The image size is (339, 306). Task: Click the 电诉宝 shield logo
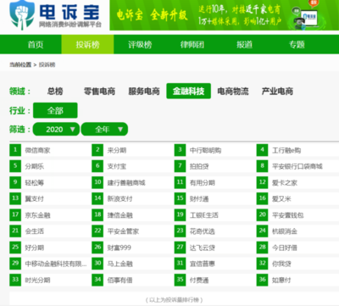click(22, 15)
